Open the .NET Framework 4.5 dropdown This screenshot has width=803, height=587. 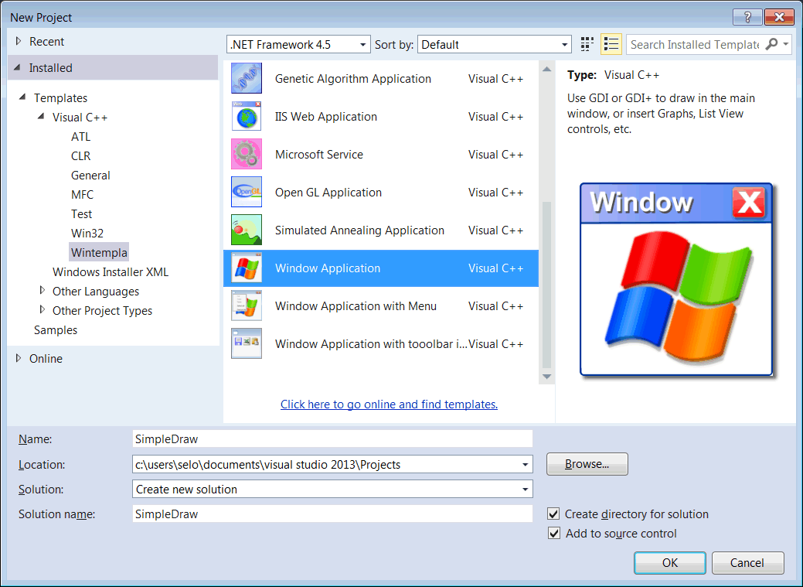pos(298,45)
